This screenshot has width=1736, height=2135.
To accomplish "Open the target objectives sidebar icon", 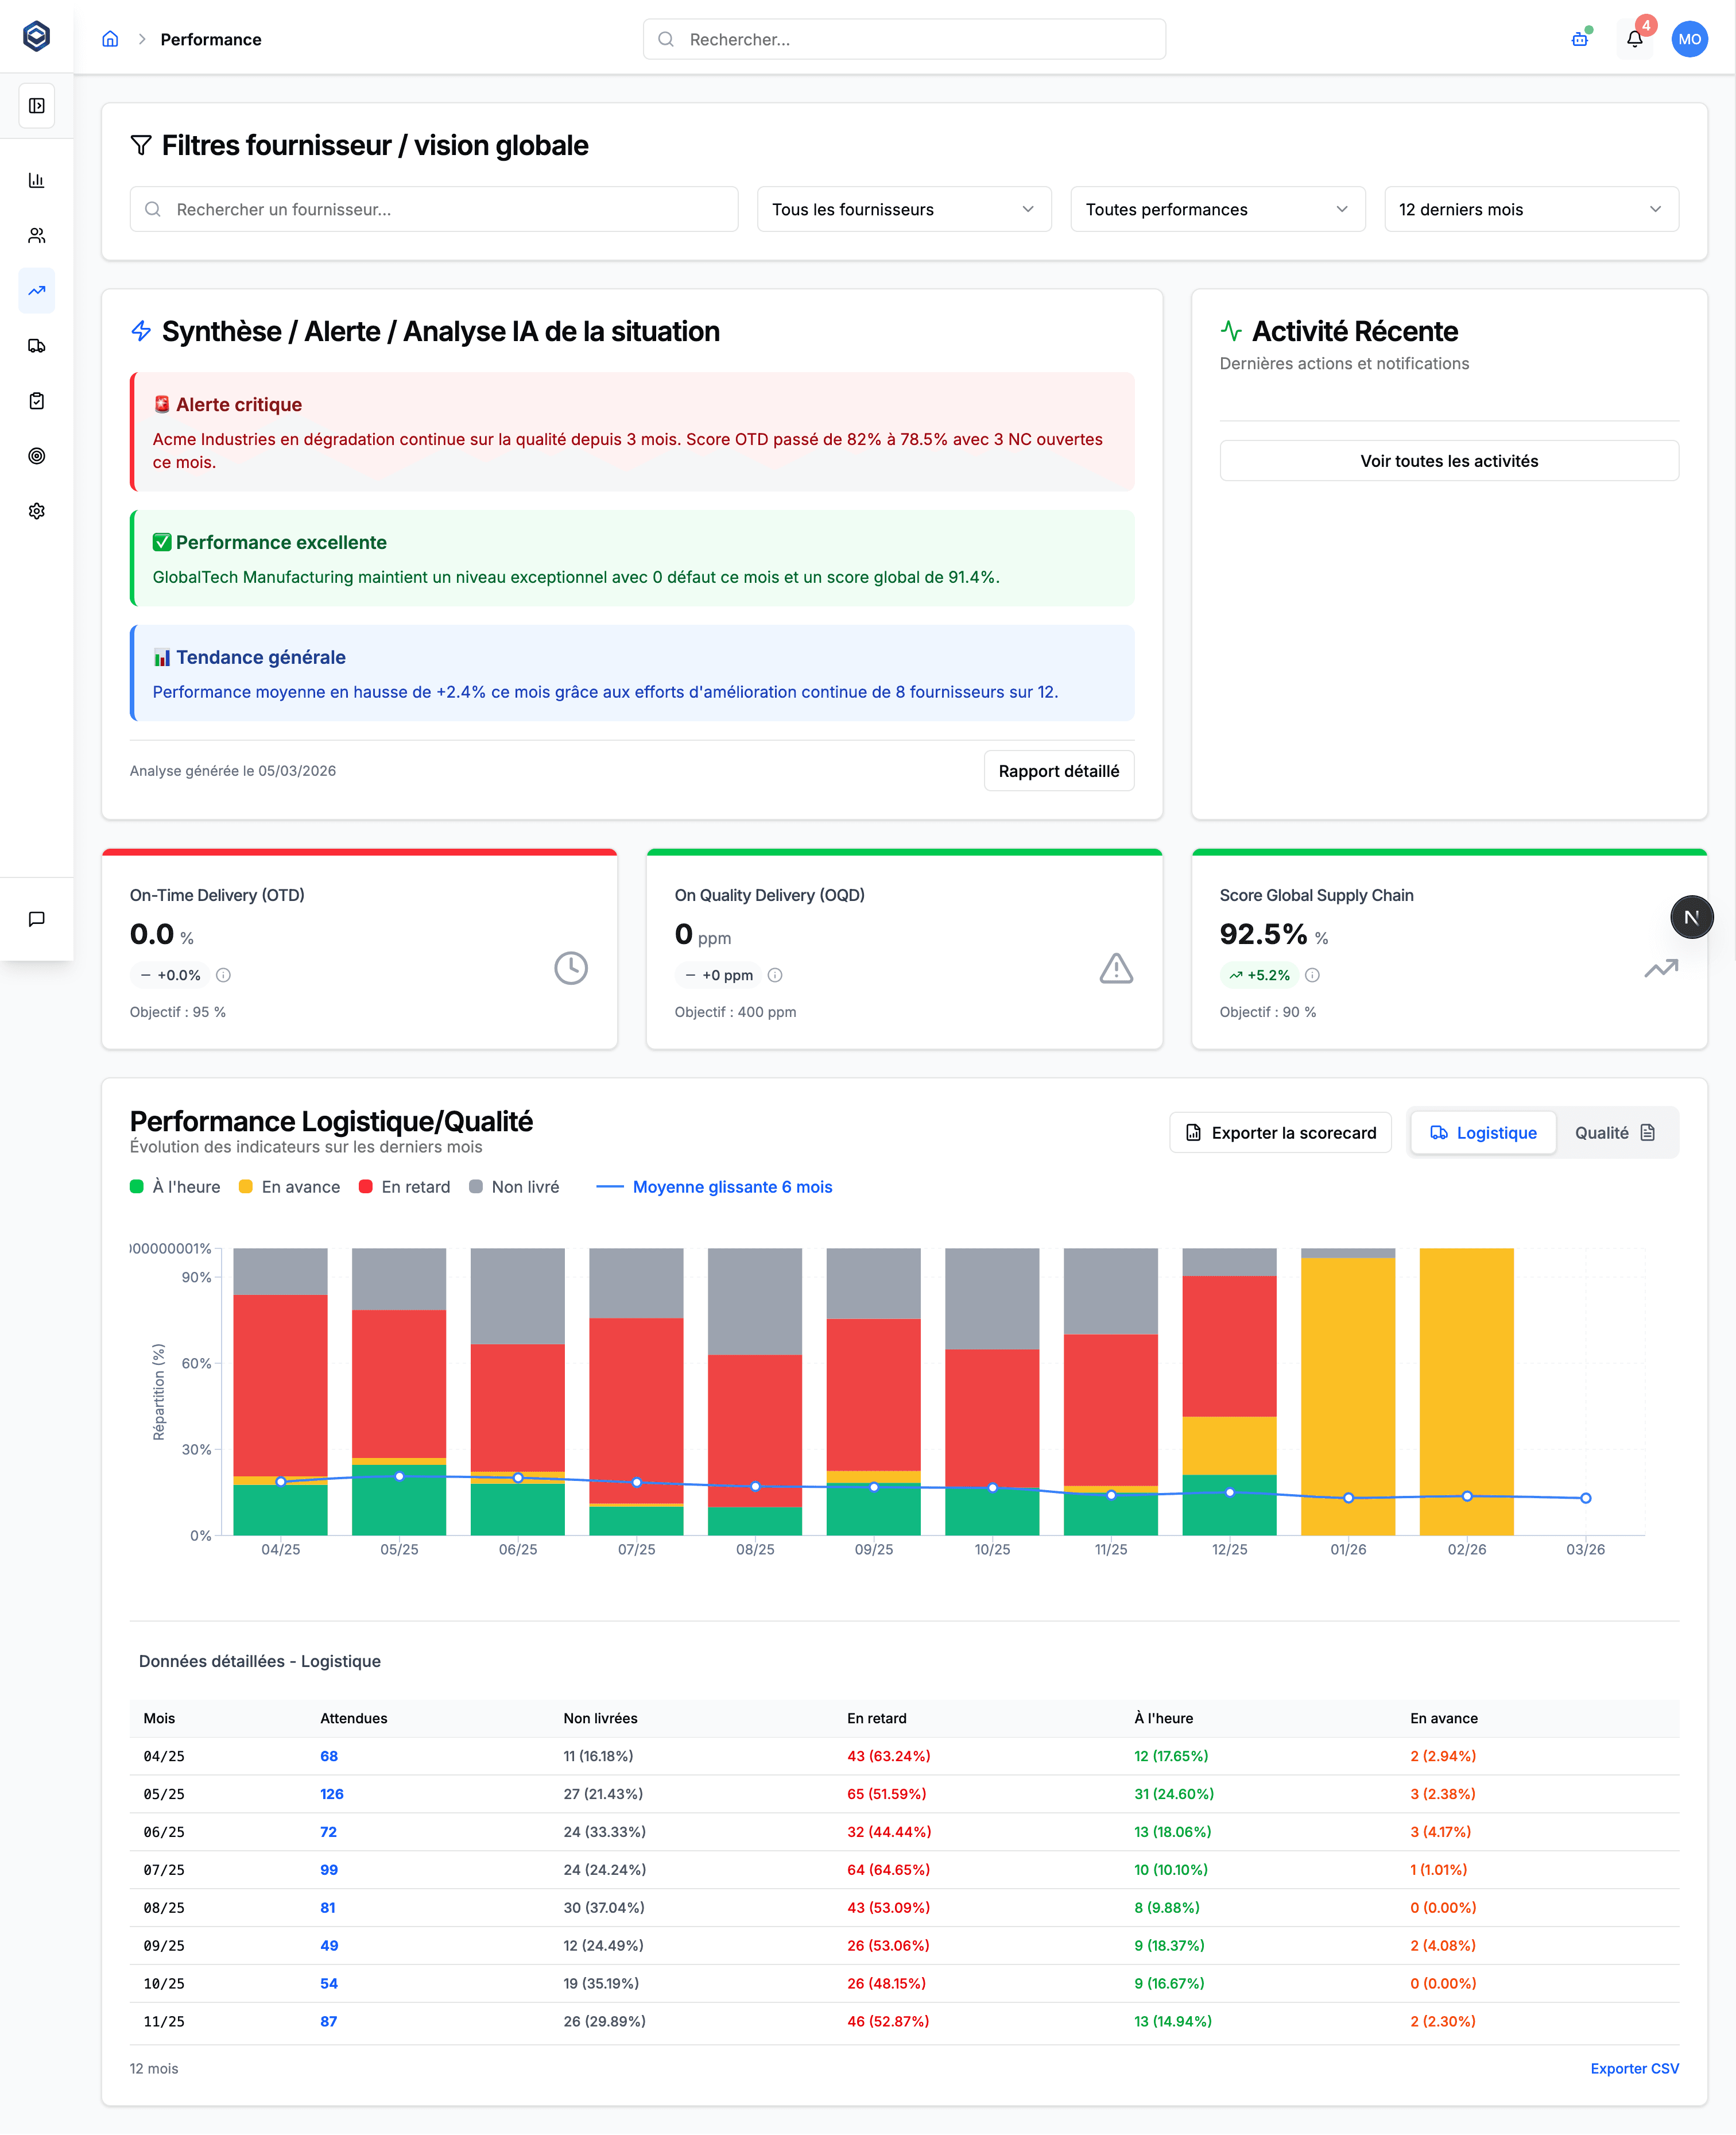I will point(37,456).
